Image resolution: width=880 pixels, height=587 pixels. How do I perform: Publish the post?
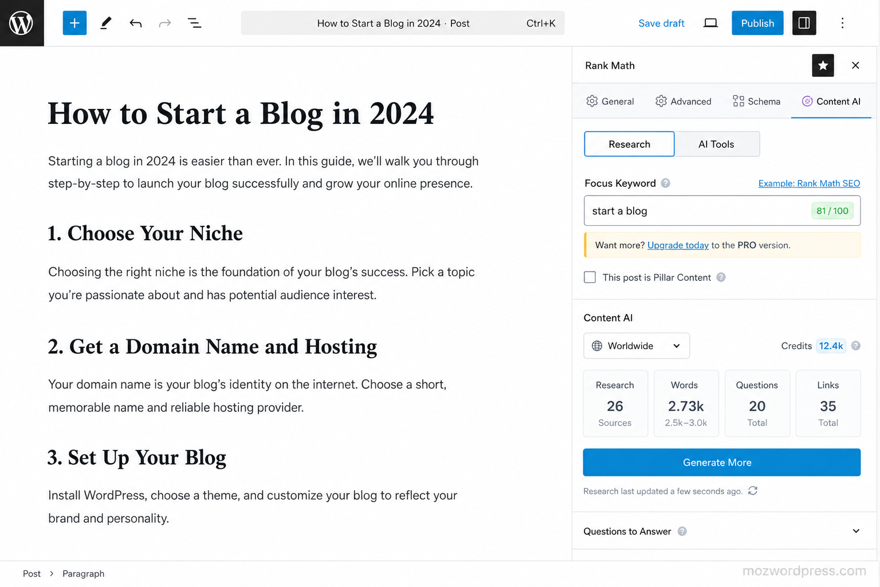pyautogui.click(x=757, y=23)
